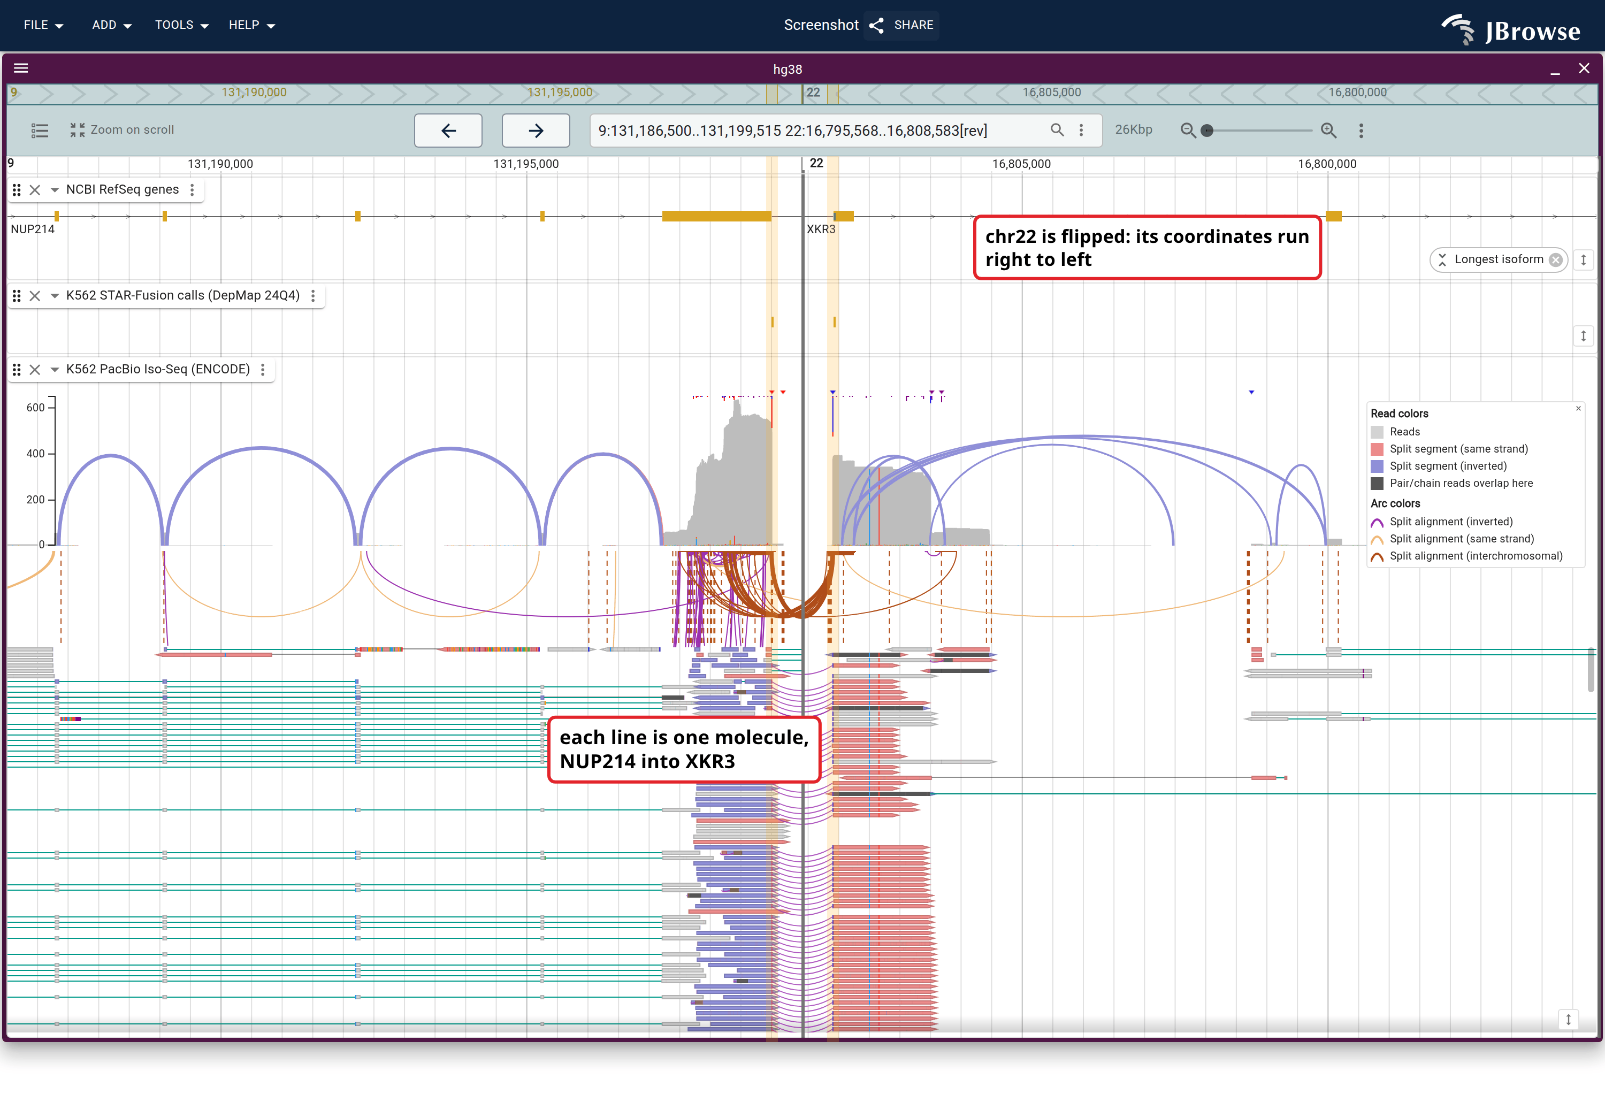1605x1102 pixels.
Task: Click the XKR3 gene label
Action: point(821,229)
